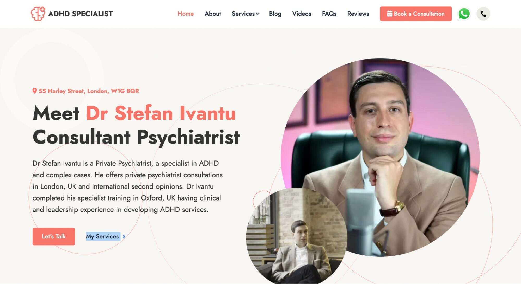Click the Book a Consultation button
Viewport: 521px width, 284px height.
pyautogui.click(x=416, y=14)
